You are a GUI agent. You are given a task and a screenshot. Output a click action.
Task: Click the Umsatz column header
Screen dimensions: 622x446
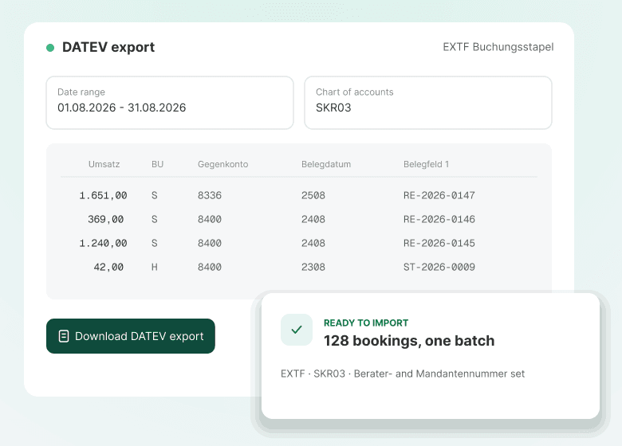104,164
